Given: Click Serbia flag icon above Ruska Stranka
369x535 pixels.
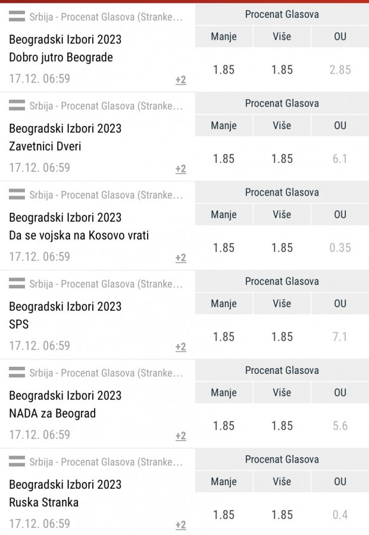Looking at the screenshot, I should pos(17,462).
